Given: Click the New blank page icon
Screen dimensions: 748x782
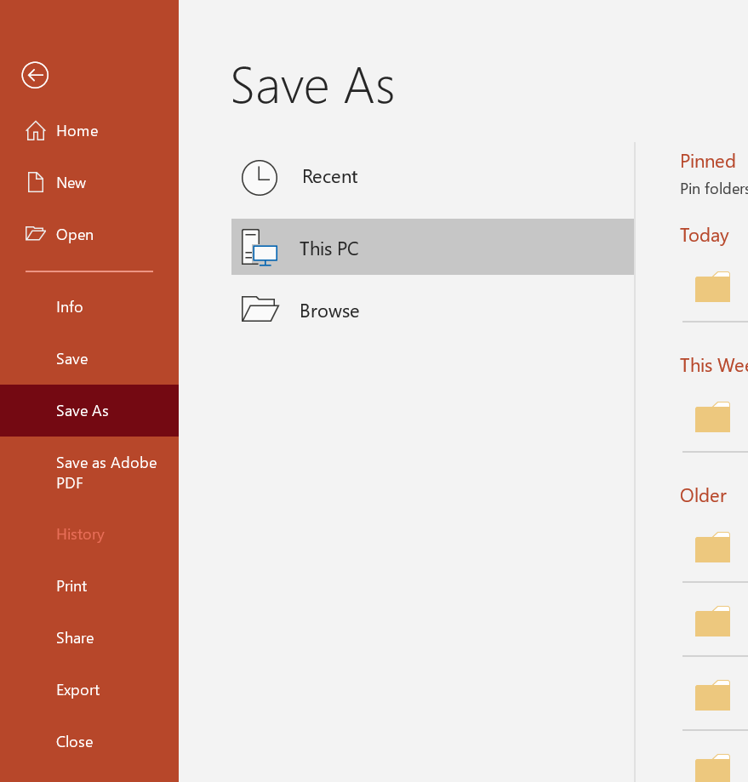Looking at the screenshot, I should coord(36,182).
